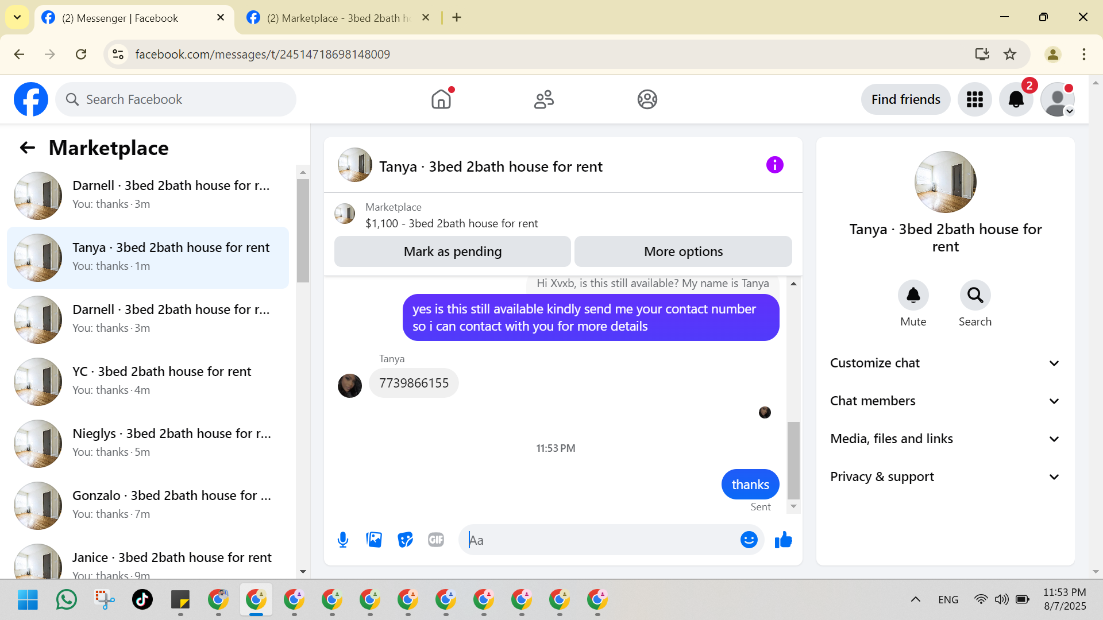Open purple conversation info icon
1103x620 pixels.
pyautogui.click(x=774, y=165)
